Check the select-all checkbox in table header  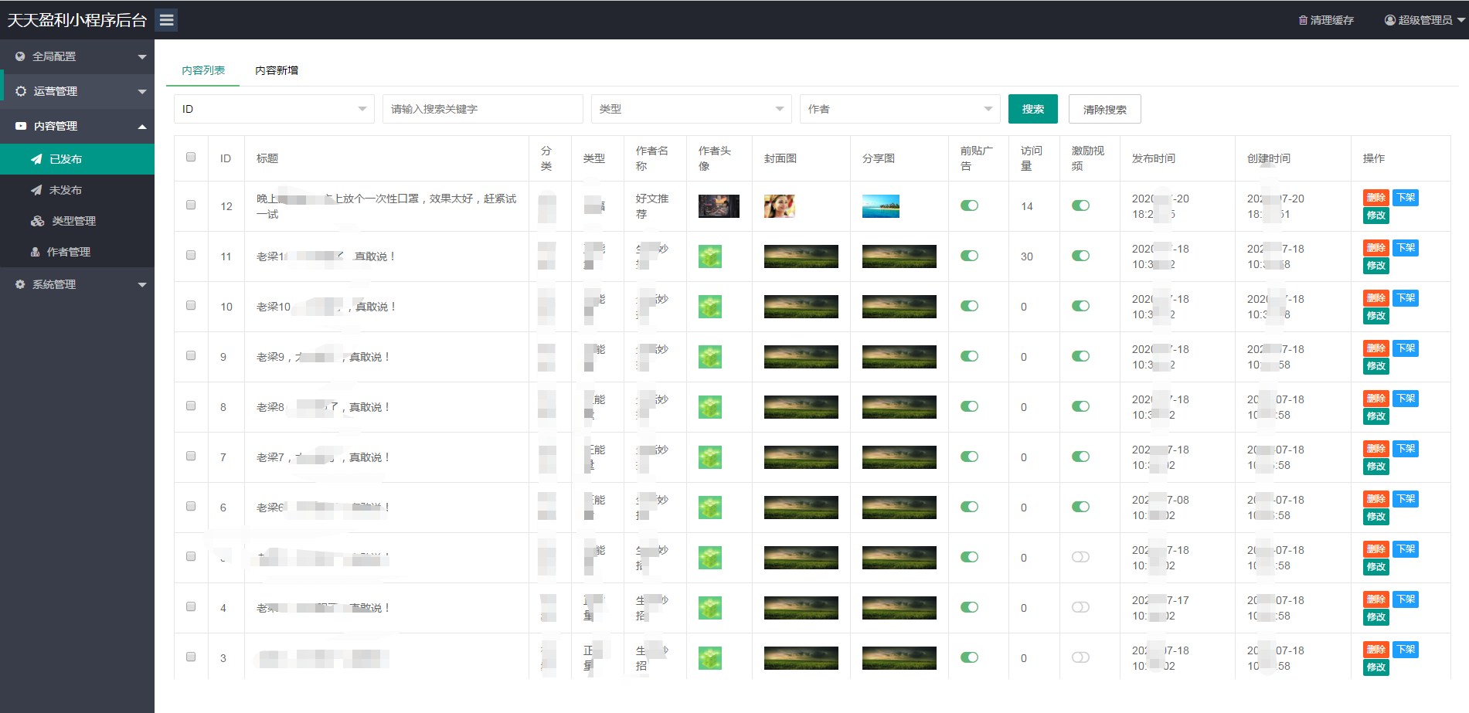191,158
